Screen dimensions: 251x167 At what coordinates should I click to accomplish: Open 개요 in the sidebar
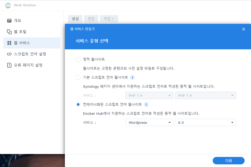point(32,21)
